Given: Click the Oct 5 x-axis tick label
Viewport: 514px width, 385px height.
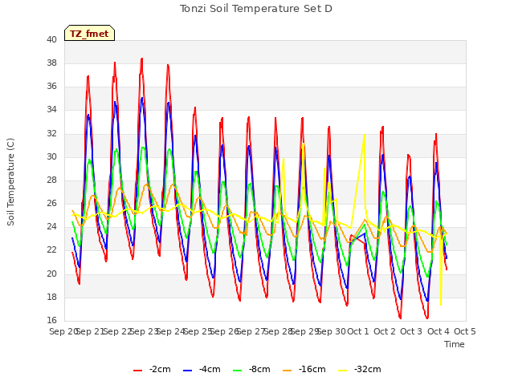Looking at the screenshot, I should [x=465, y=331].
